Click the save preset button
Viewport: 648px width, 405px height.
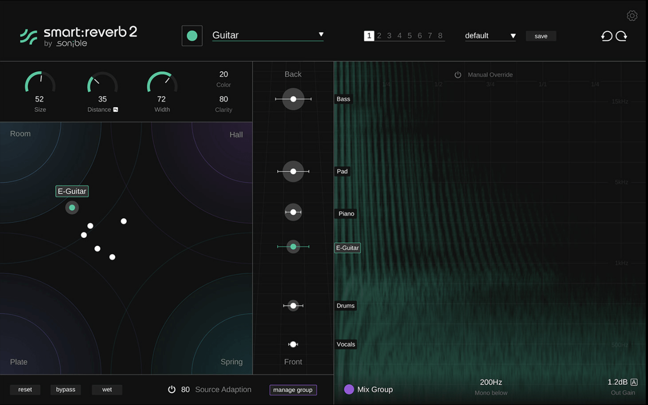tap(541, 35)
